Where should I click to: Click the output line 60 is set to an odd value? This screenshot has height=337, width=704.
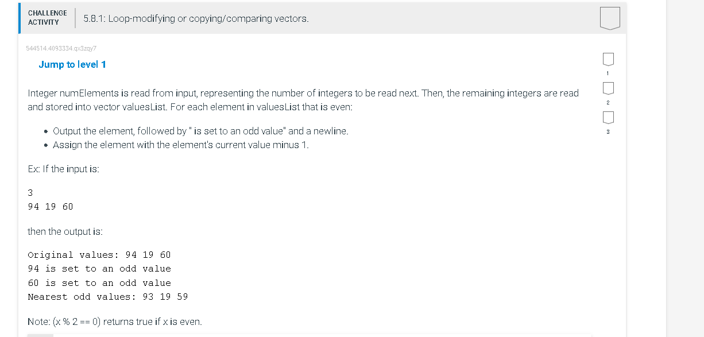[x=99, y=283]
